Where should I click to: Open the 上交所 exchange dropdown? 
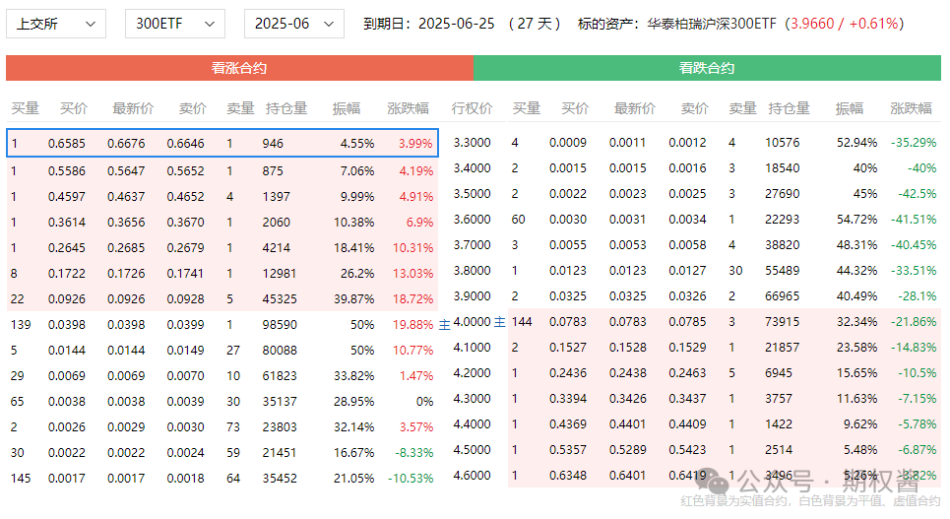(x=56, y=24)
